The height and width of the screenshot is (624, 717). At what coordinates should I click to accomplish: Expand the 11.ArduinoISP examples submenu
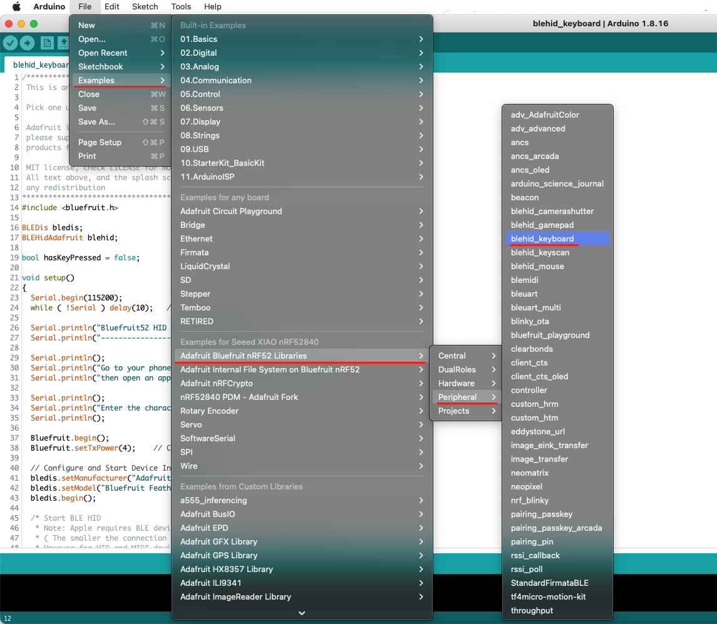[x=302, y=176]
